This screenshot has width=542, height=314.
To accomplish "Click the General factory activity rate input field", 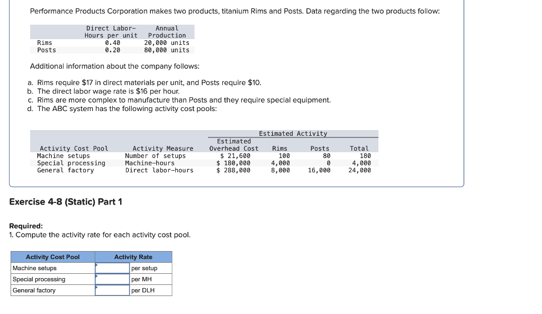I will click(112, 290).
